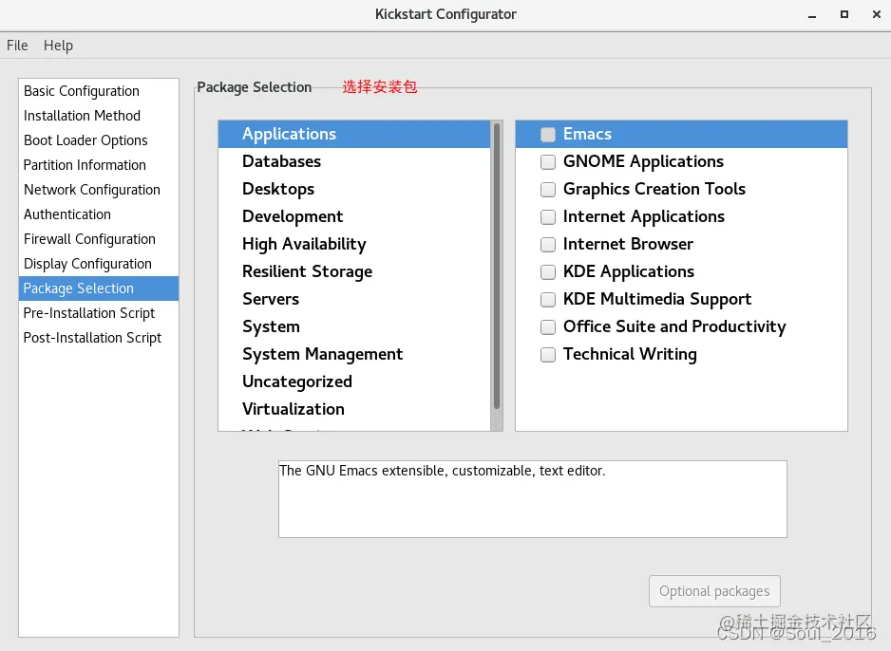Click the package description text box
The height and width of the screenshot is (651, 891).
point(533,499)
